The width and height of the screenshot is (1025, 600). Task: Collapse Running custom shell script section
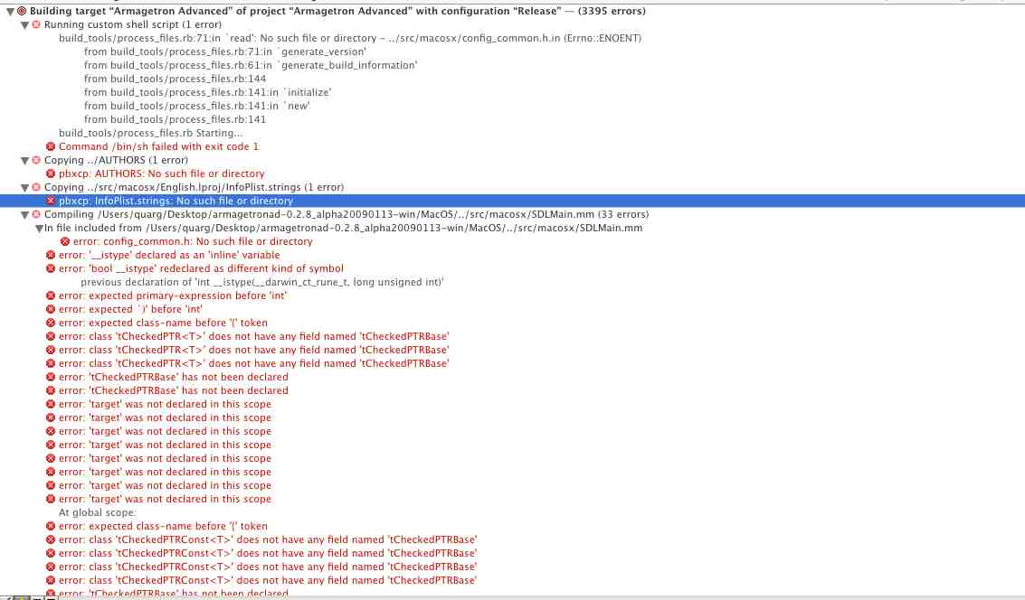point(24,24)
